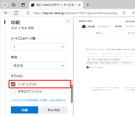Click the オプション section heading

click(x=17, y=76)
